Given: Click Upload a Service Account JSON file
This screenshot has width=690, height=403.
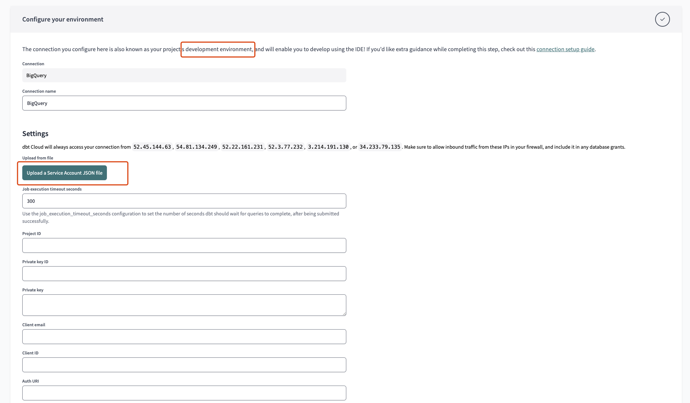Looking at the screenshot, I should point(65,173).
